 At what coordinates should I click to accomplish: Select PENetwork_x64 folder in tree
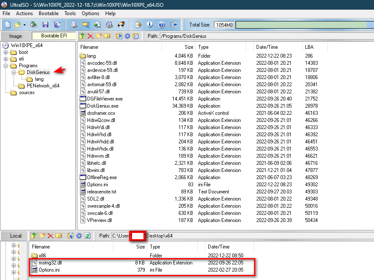(x=43, y=86)
